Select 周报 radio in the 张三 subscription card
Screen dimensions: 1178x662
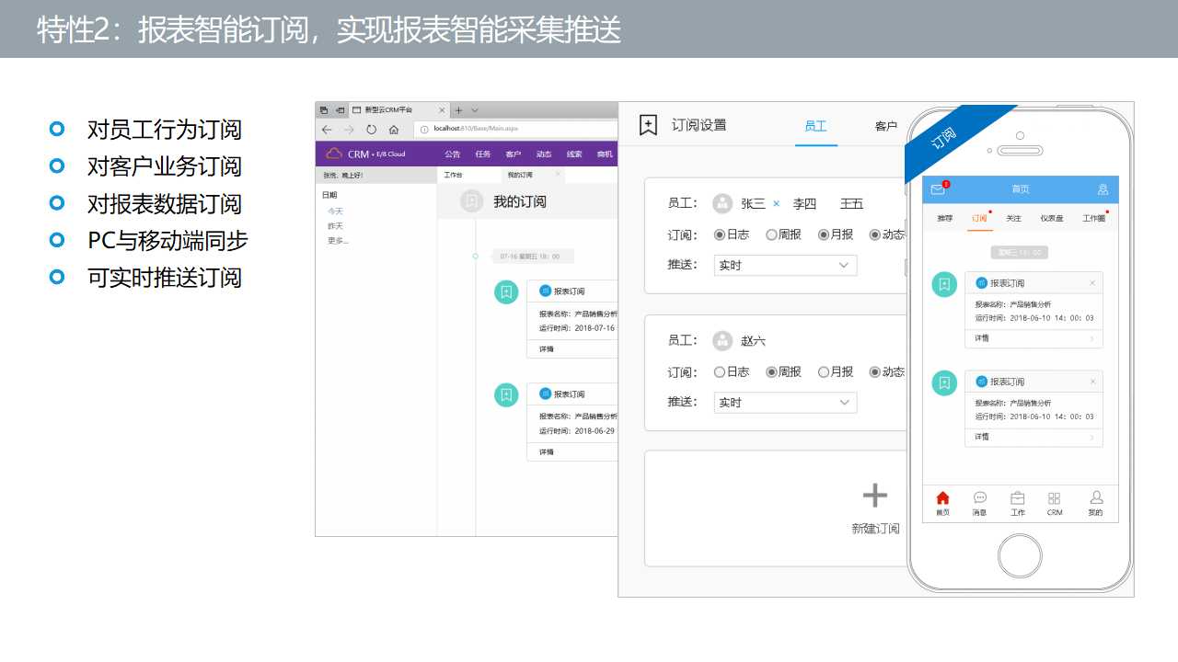[x=771, y=234]
